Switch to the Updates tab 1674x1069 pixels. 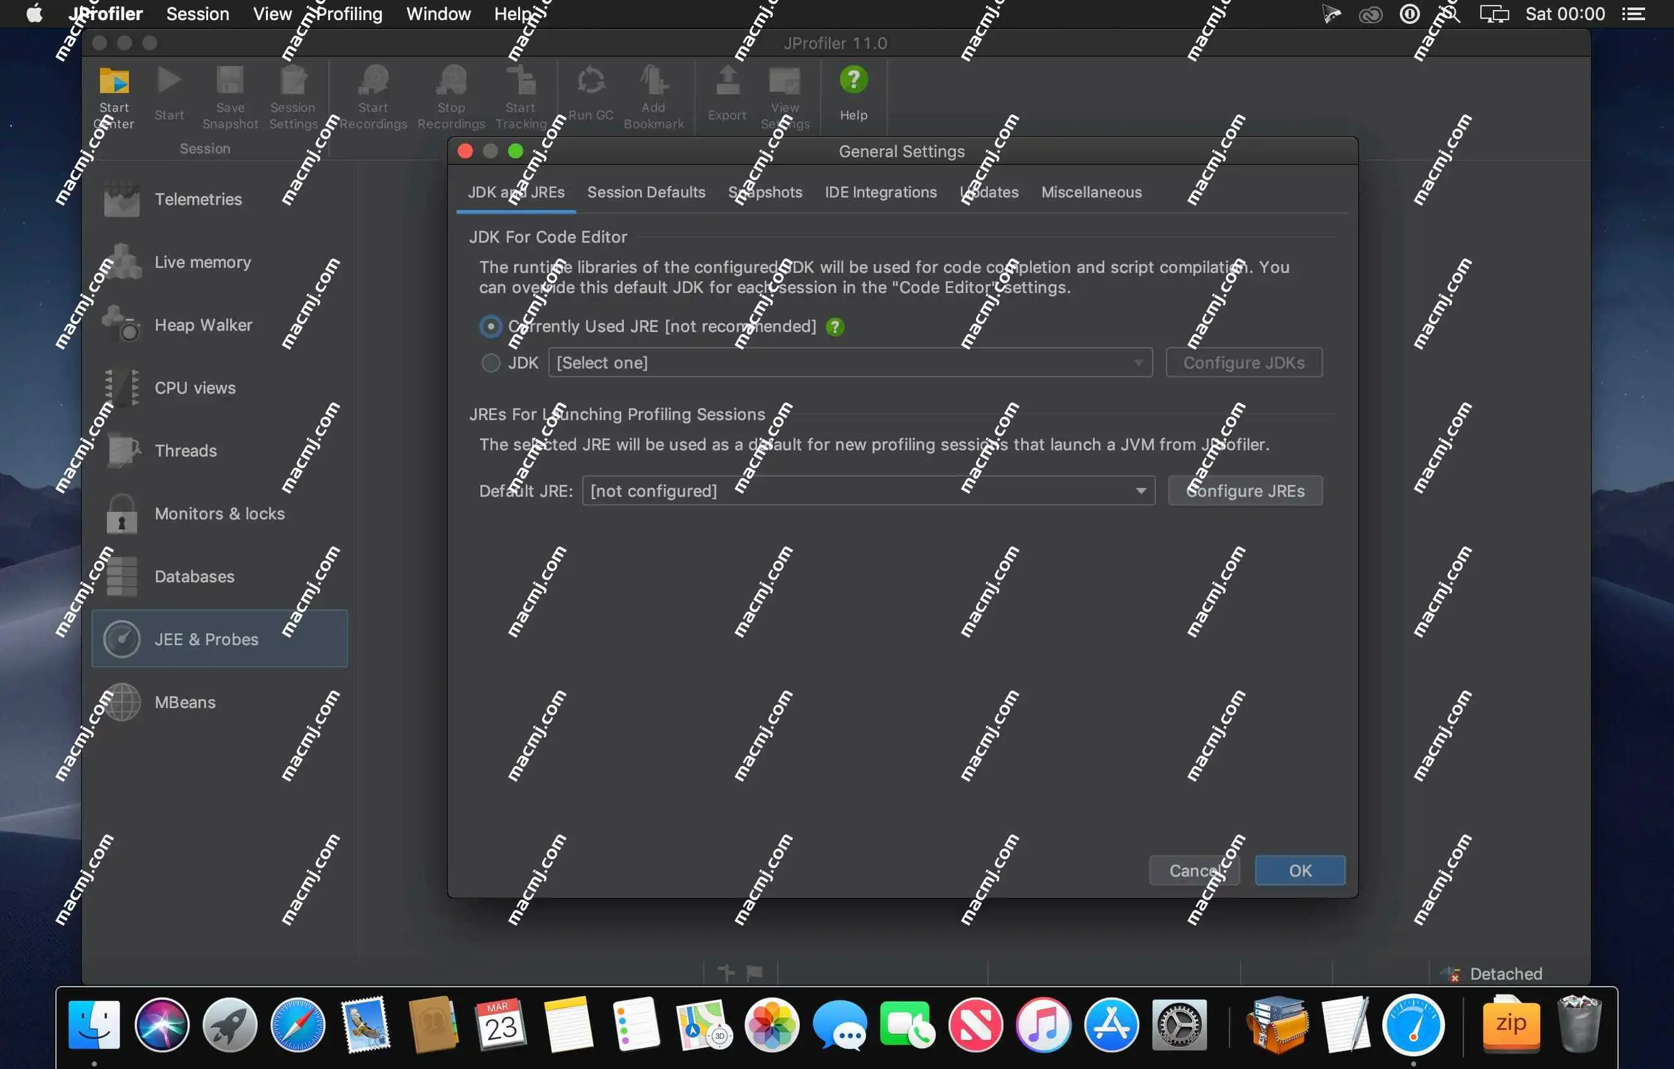(989, 192)
